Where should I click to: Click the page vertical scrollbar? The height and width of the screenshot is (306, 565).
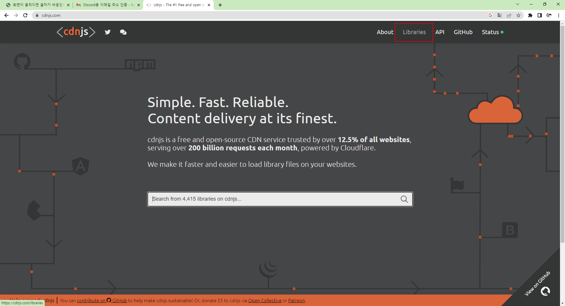click(562, 134)
